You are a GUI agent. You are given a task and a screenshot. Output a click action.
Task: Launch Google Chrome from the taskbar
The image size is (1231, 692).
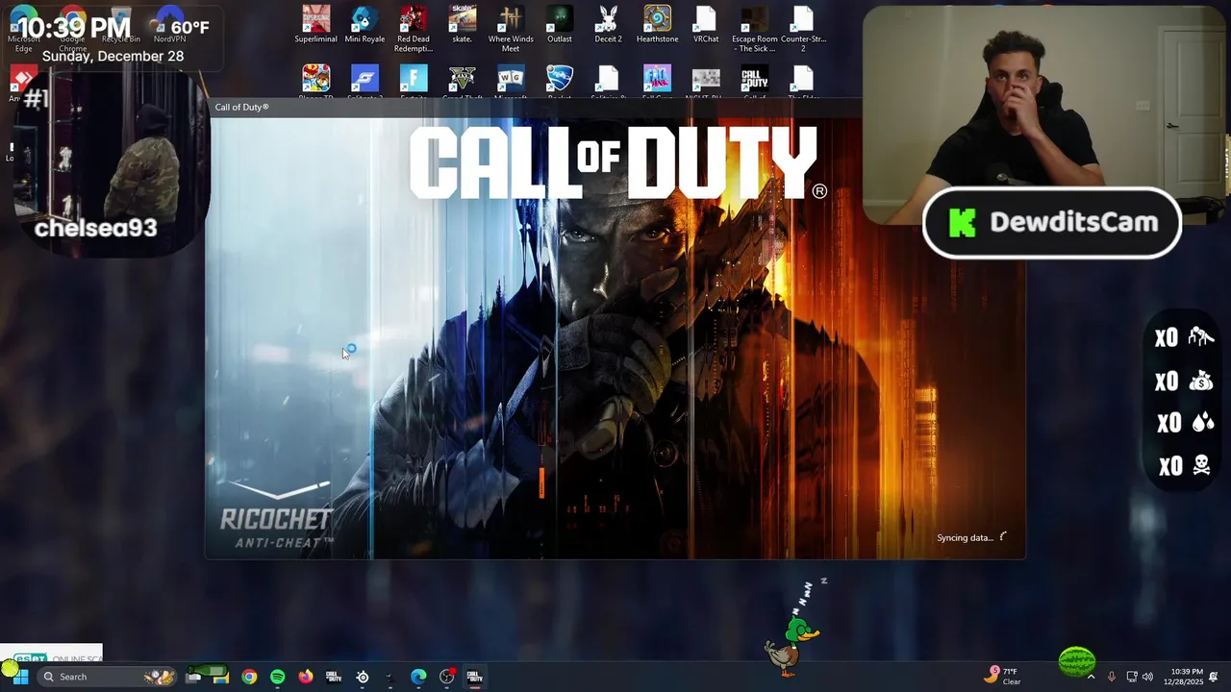(x=249, y=677)
